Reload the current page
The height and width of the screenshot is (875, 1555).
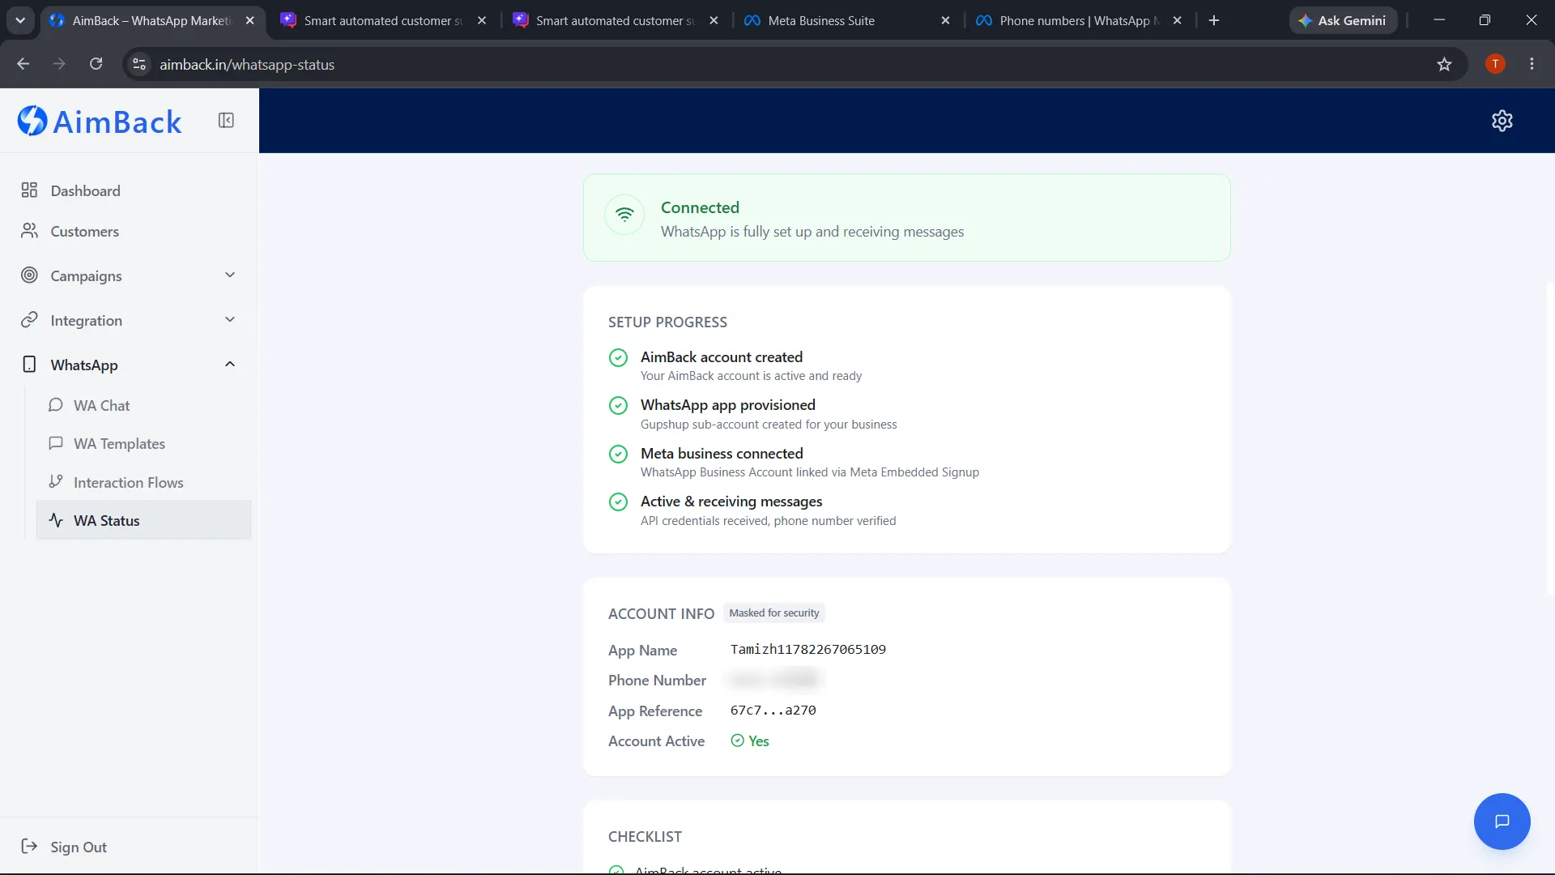tap(96, 64)
